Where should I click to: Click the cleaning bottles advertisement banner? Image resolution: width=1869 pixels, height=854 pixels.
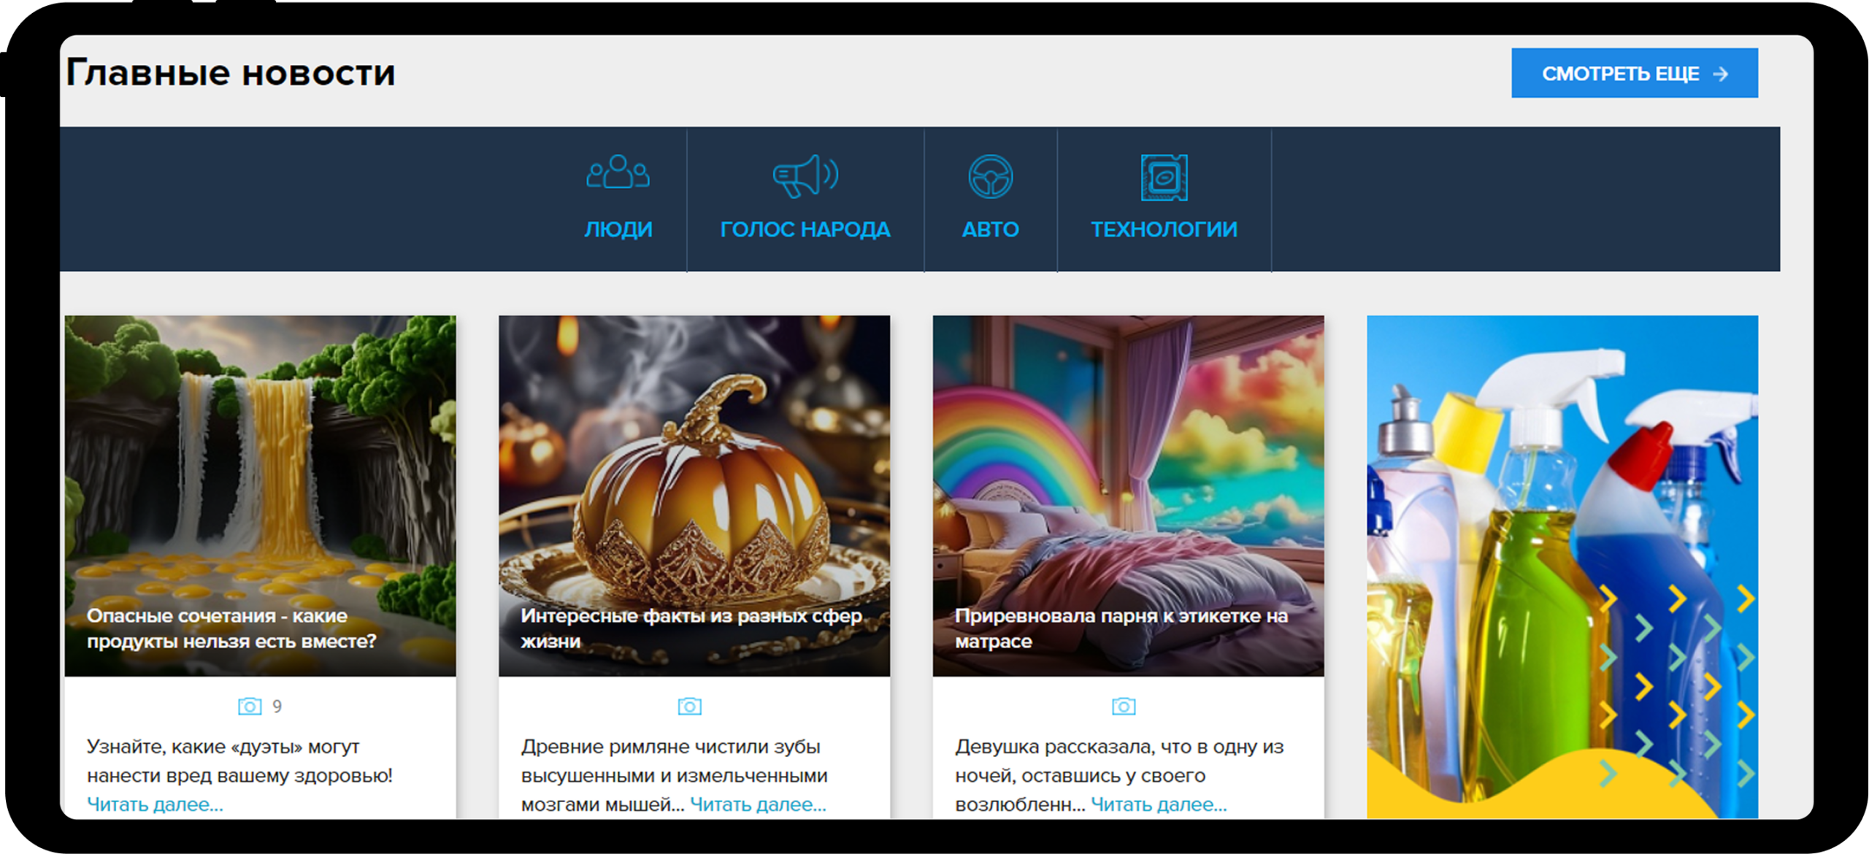point(1562,566)
